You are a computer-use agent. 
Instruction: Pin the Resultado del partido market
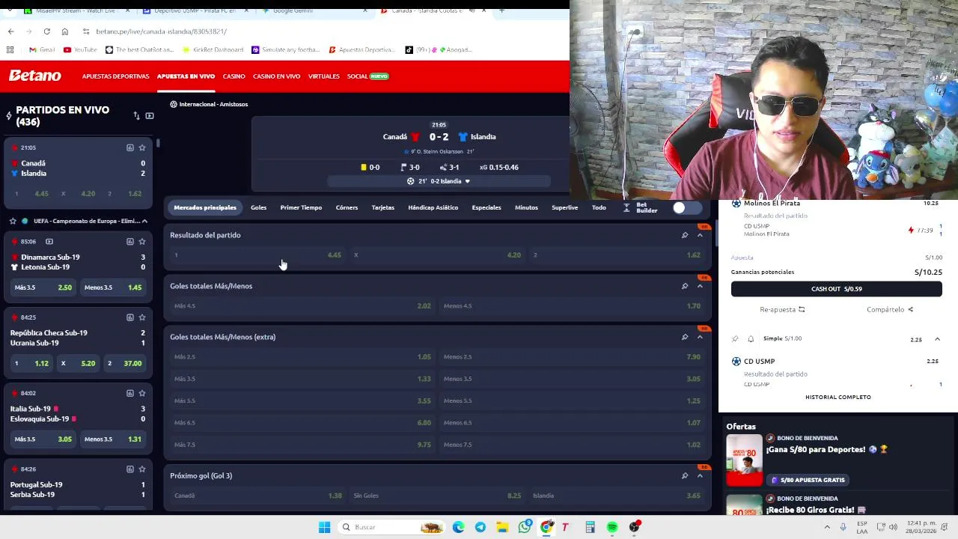(684, 235)
